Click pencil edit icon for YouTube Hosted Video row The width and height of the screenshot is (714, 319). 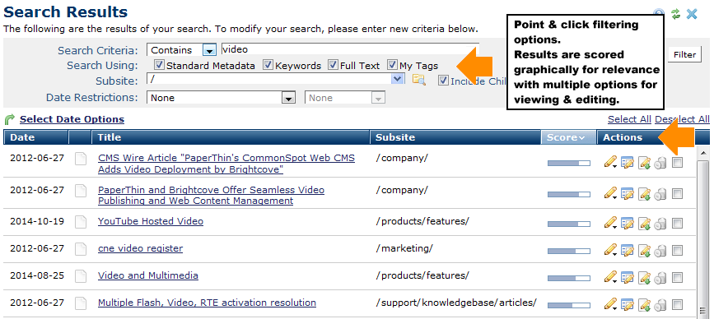tap(610, 223)
